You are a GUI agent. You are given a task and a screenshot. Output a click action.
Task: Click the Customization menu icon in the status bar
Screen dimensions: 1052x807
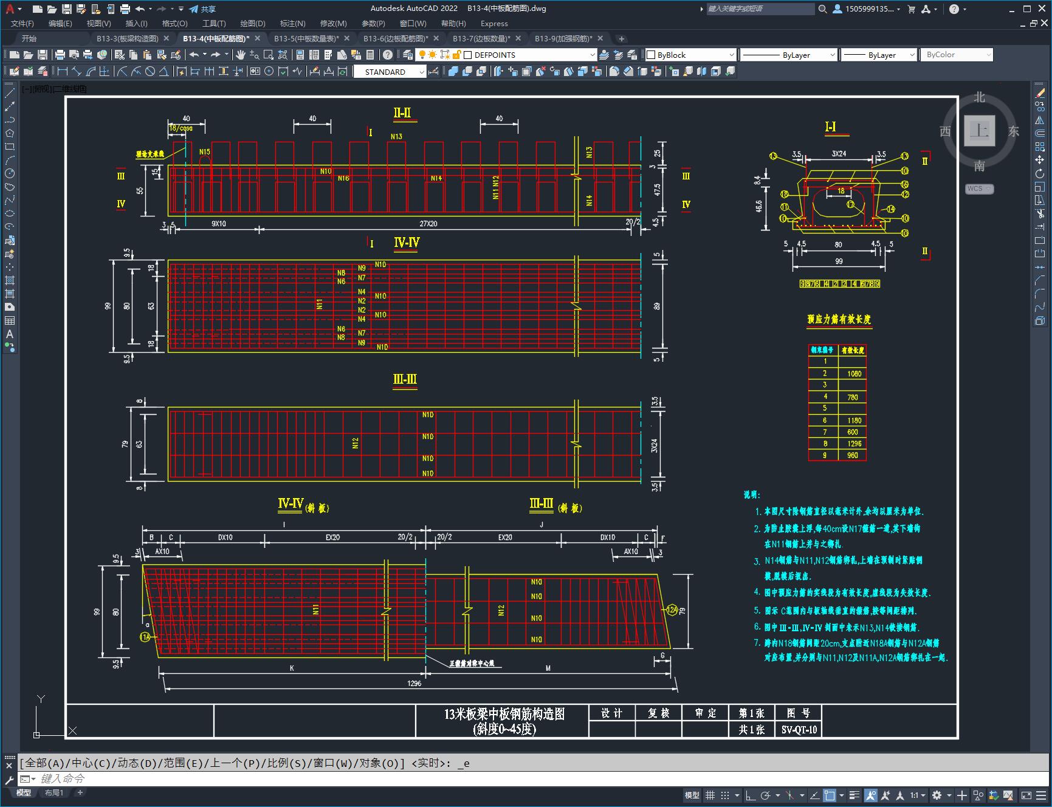pos(1042,795)
